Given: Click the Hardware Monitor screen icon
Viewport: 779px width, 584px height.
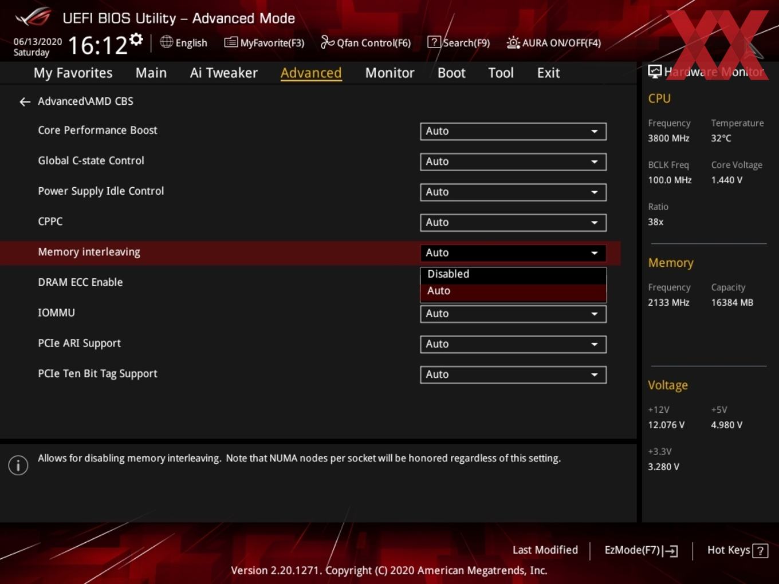Looking at the screenshot, I should pos(655,72).
